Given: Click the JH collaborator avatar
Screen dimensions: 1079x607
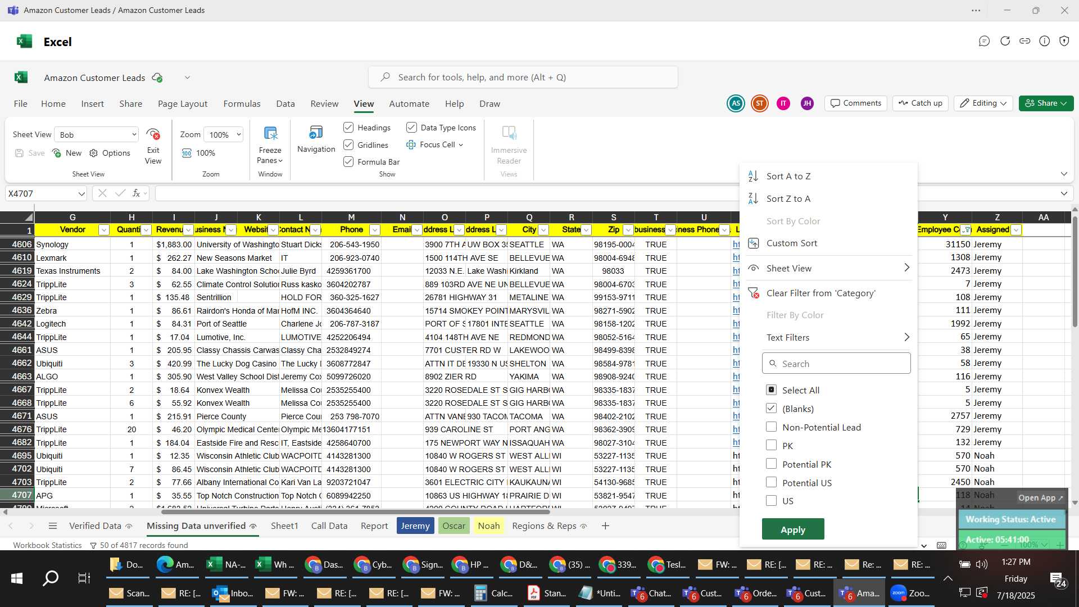Looking at the screenshot, I should [807, 103].
